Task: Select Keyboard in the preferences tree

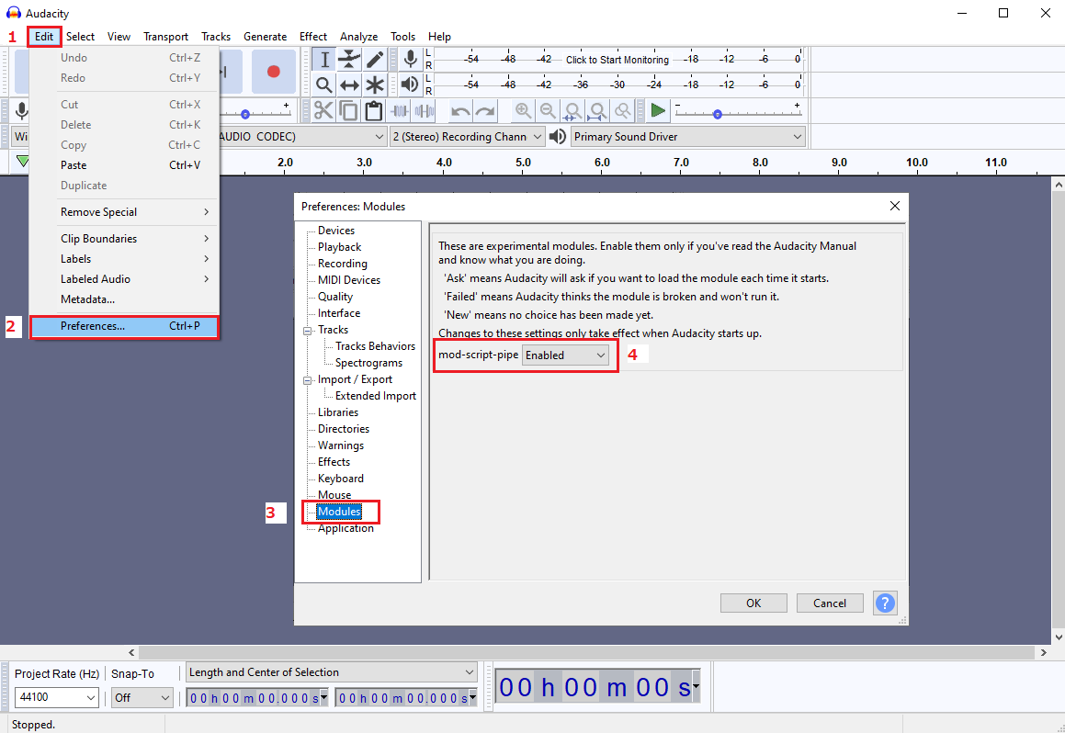Action: point(340,479)
